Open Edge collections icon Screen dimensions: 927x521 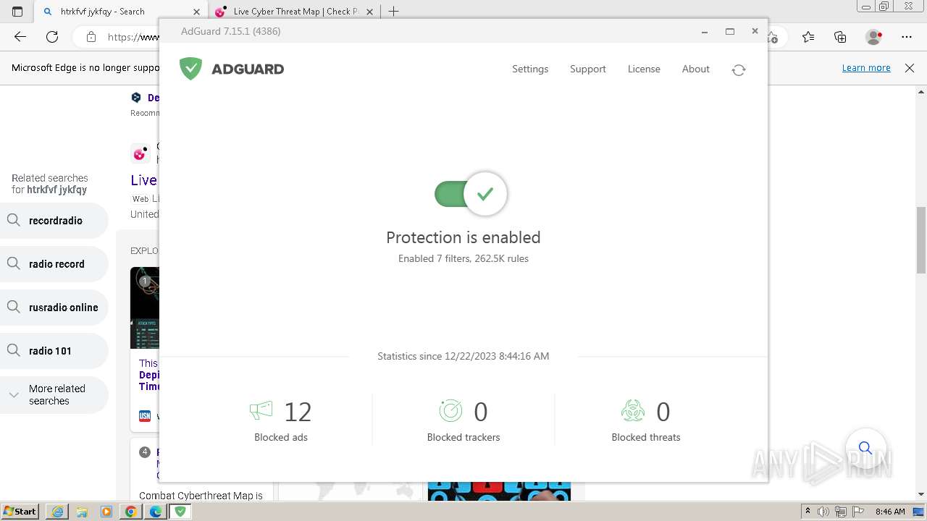840,37
